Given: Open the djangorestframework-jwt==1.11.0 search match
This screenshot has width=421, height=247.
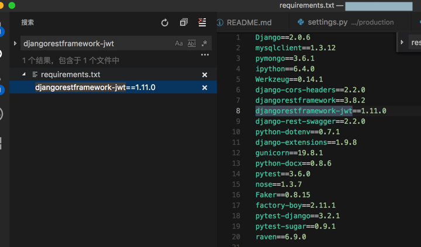Looking at the screenshot, I should [95, 88].
